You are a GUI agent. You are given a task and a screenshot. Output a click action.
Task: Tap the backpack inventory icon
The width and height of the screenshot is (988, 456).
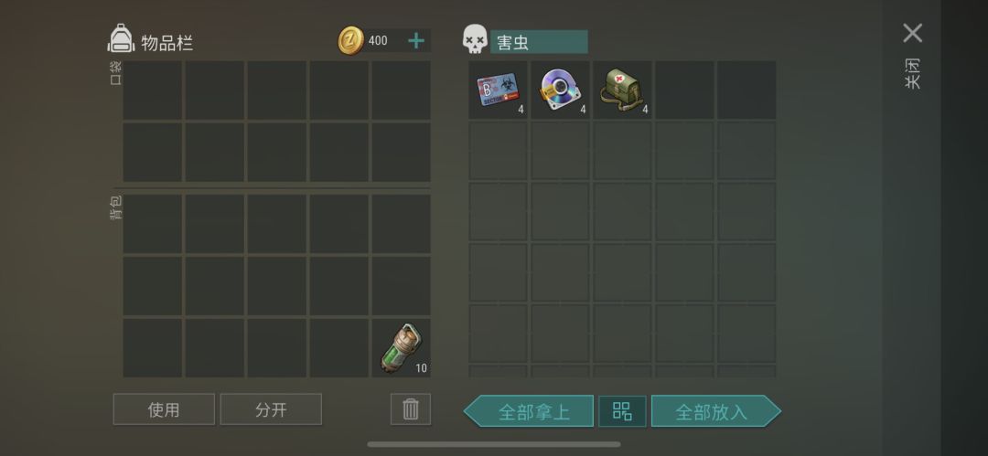coord(121,39)
